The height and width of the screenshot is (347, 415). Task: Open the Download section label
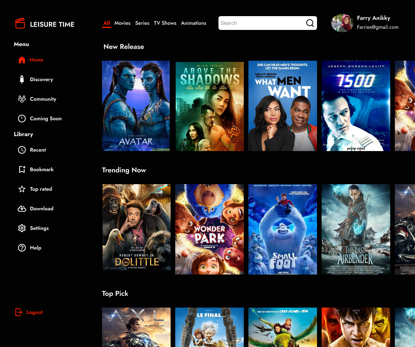pyautogui.click(x=42, y=209)
